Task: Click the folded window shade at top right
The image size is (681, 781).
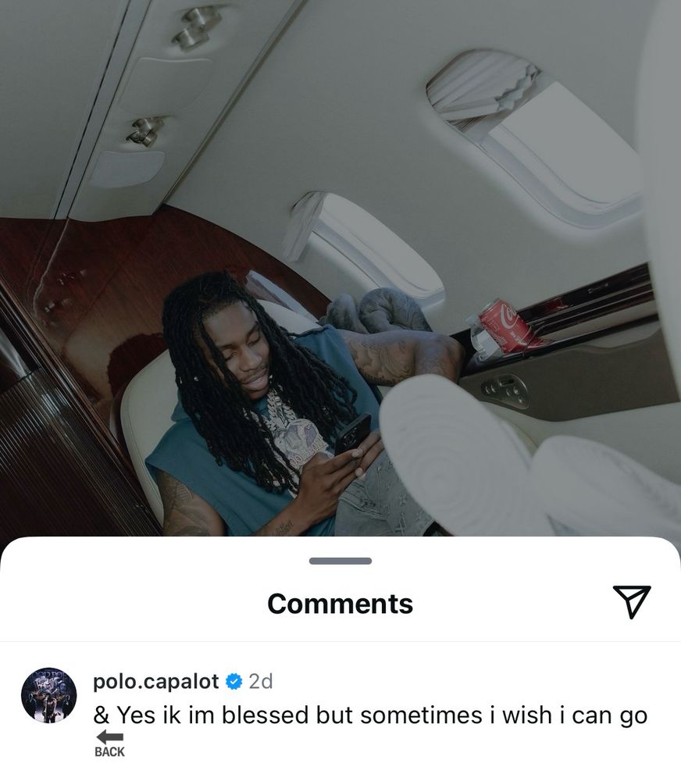Action: (x=484, y=90)
